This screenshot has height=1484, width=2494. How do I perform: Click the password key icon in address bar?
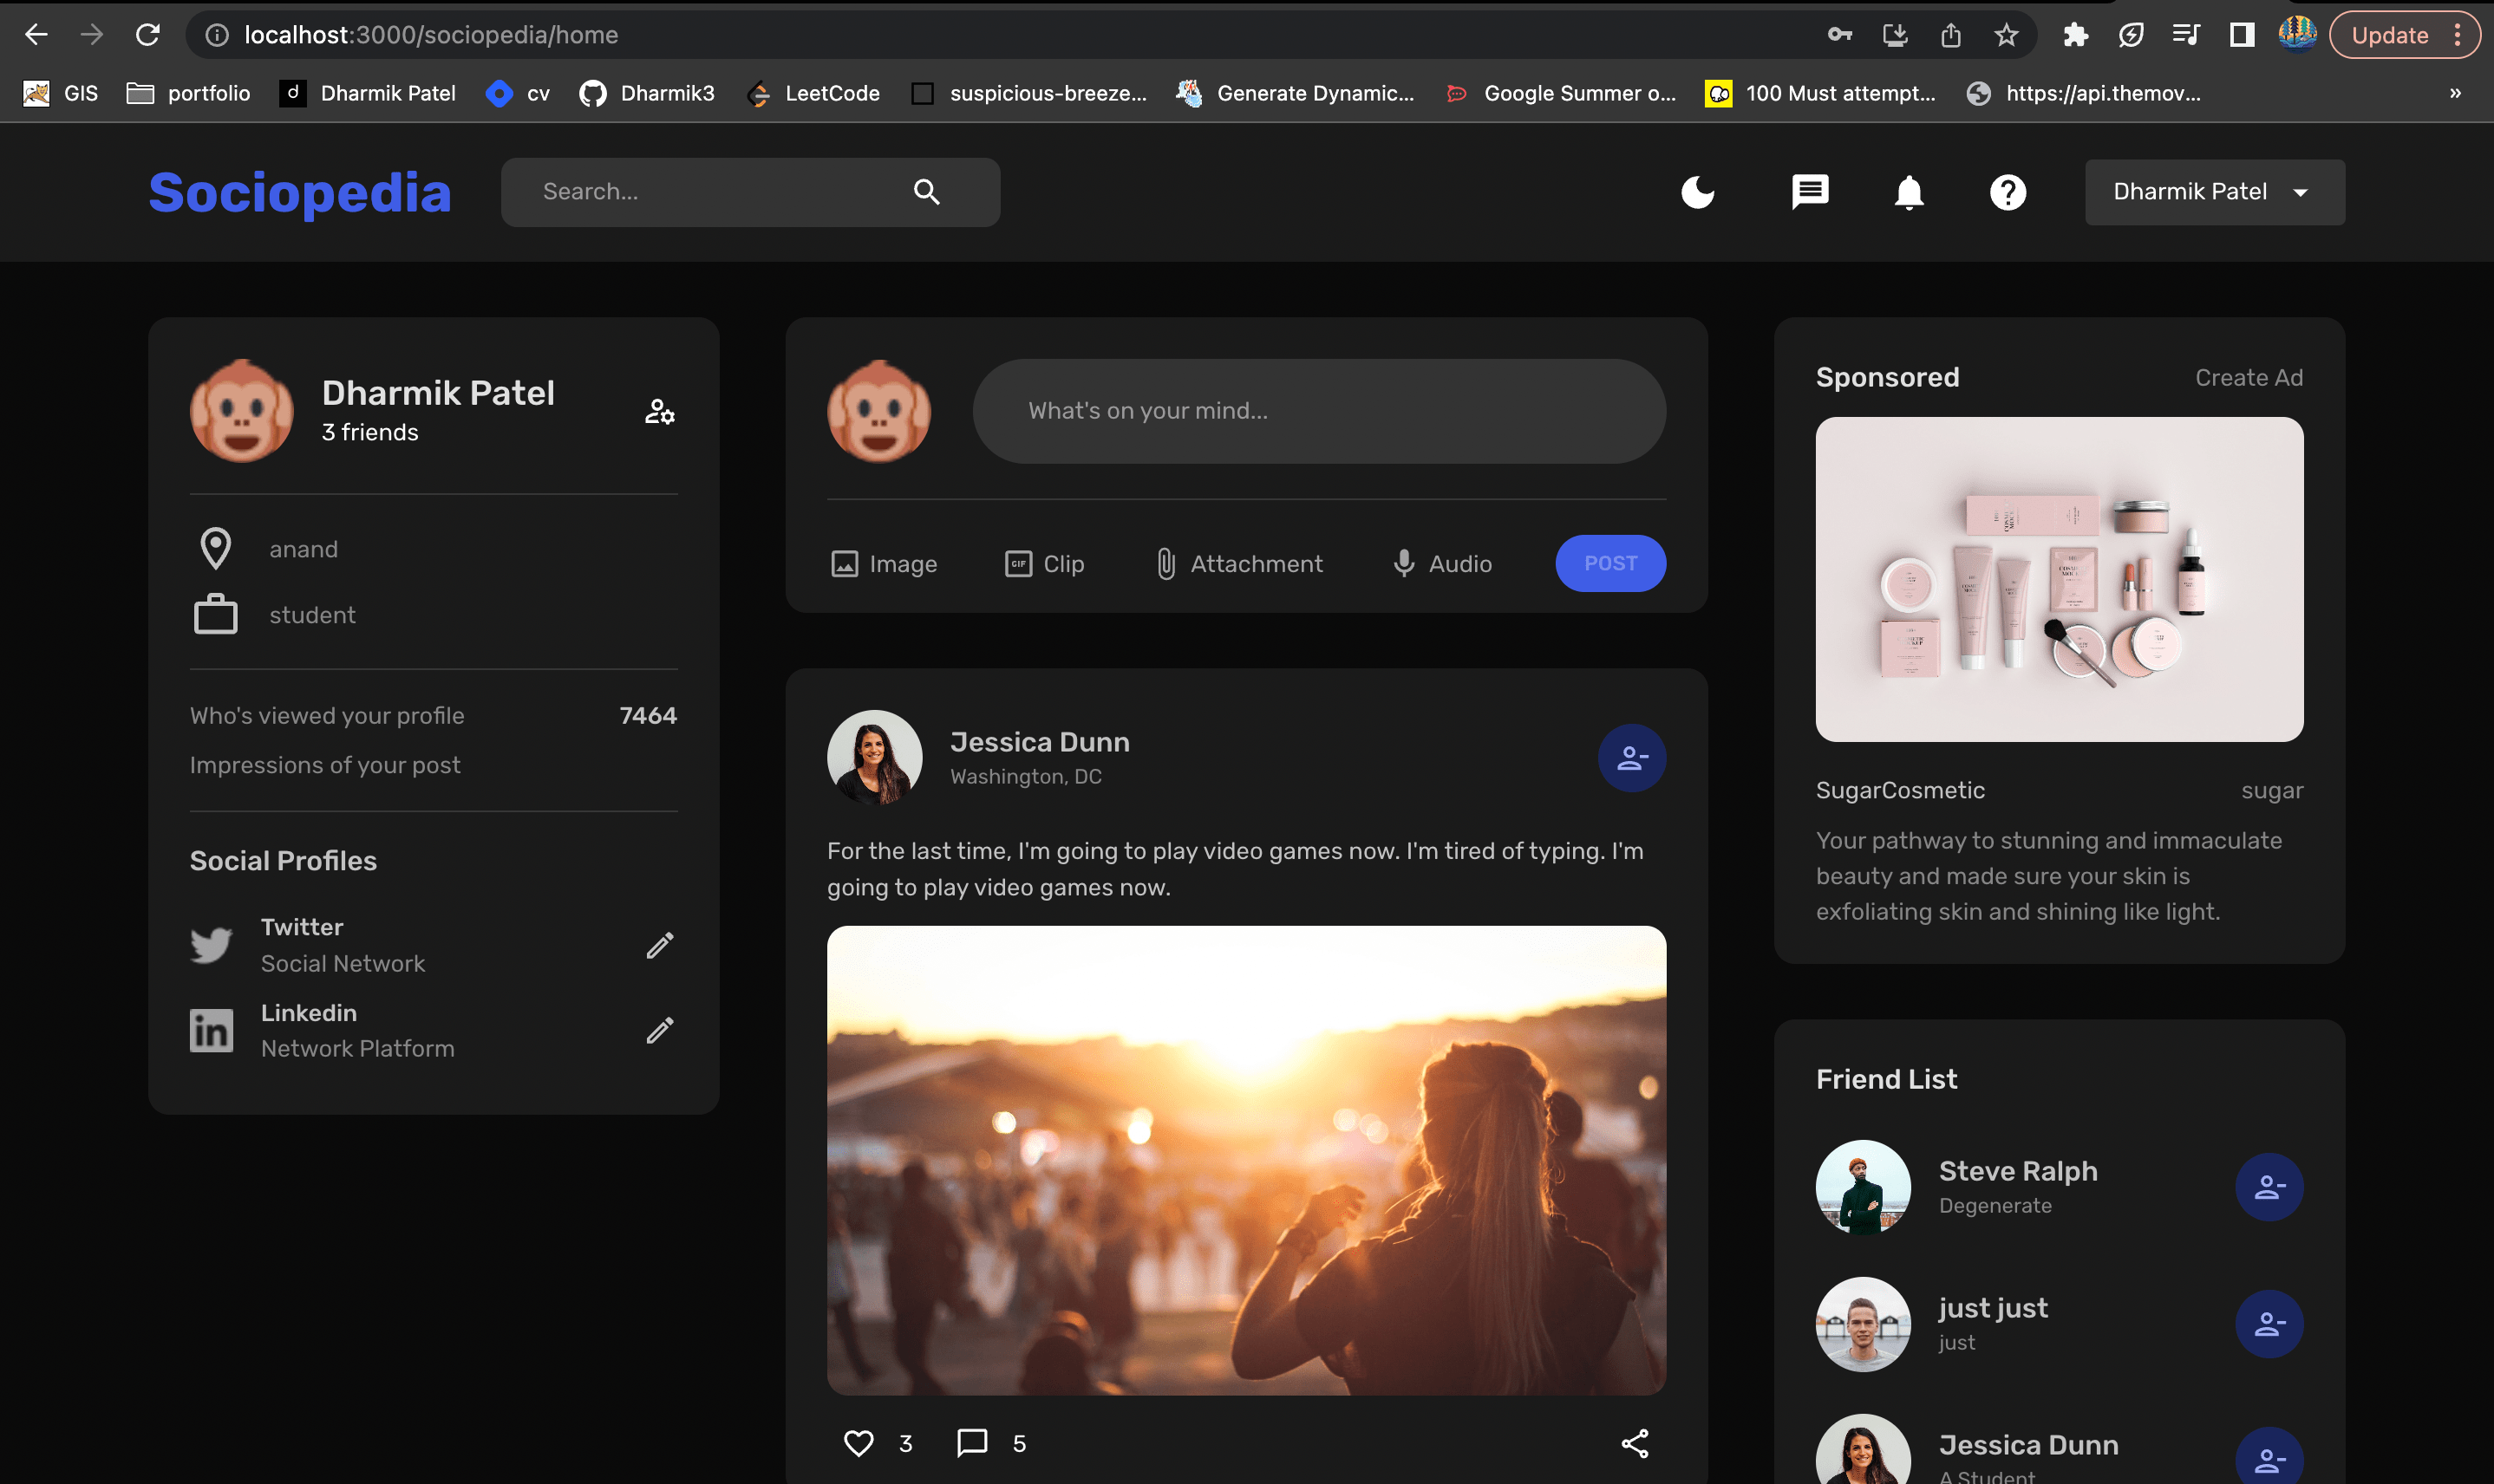point(1838,35)
